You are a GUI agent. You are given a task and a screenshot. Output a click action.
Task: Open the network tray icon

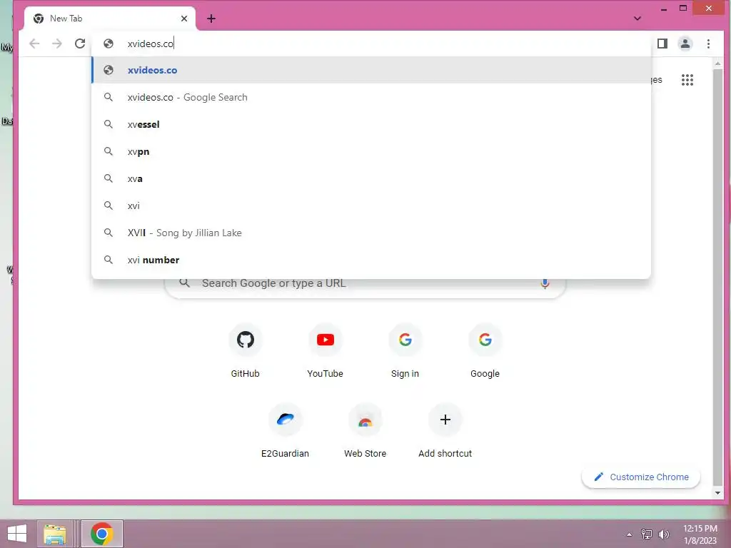pos(647,534)
